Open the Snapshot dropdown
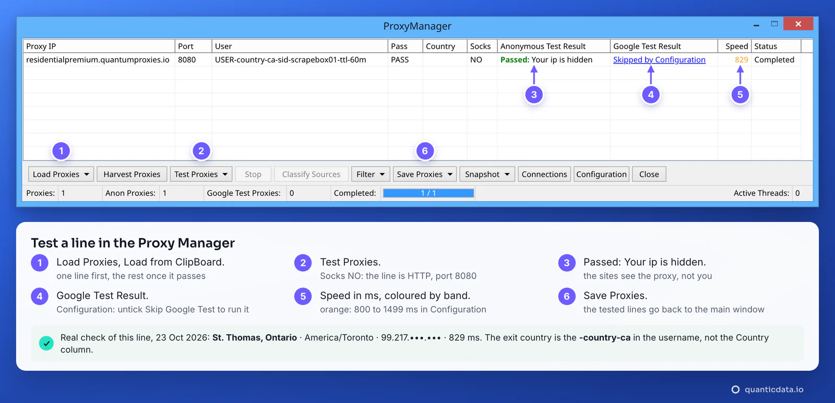The image size is (835, 403). point(487,174)
